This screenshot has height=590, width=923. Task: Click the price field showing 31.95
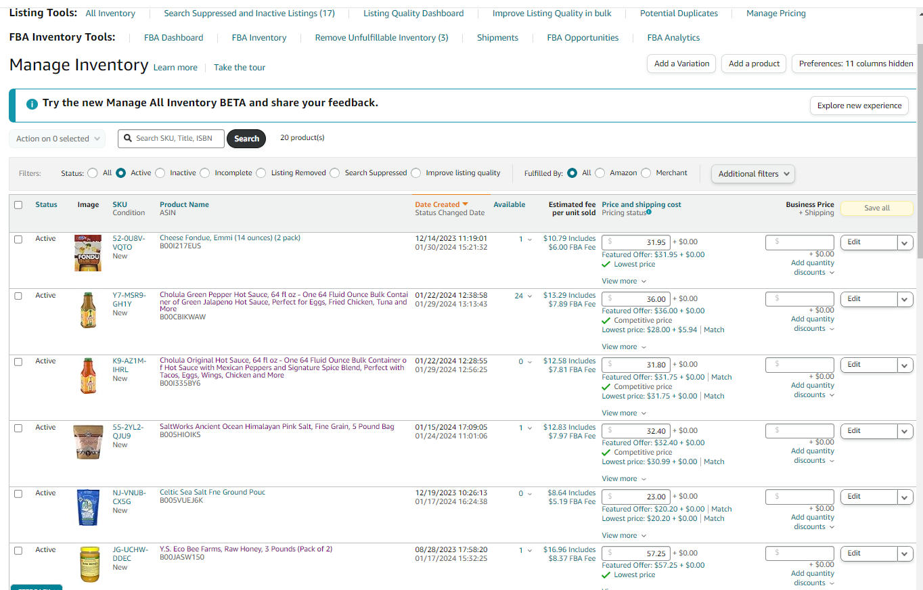pyautogui.click(x=636, y=242)
